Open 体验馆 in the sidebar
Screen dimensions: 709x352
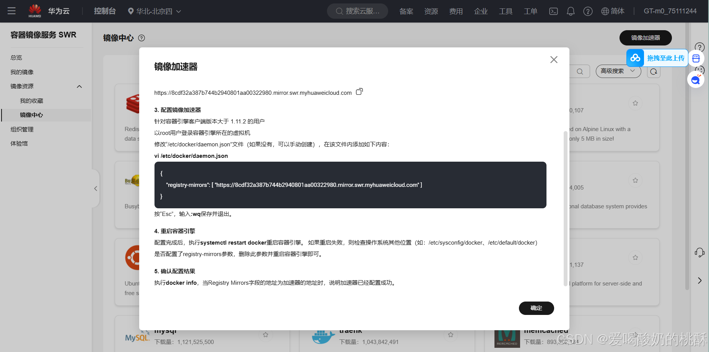point(19,144)
